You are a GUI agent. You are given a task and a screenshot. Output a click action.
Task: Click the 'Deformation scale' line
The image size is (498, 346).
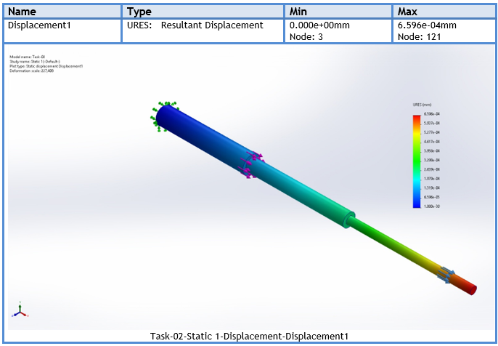click(32, 71)
